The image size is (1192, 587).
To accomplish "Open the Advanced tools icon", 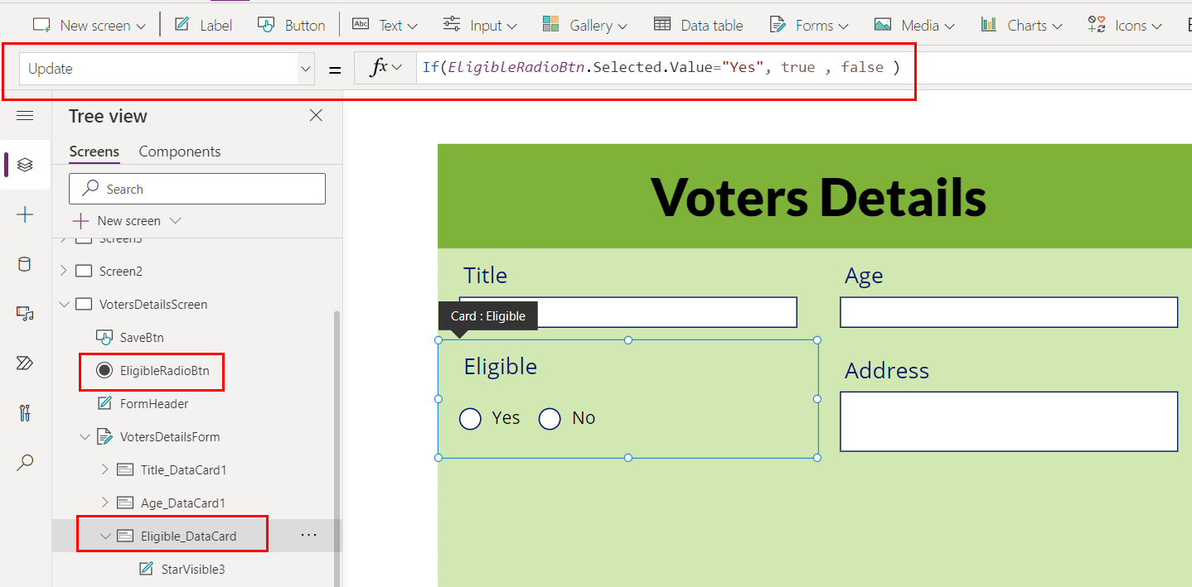I will 25,412.
